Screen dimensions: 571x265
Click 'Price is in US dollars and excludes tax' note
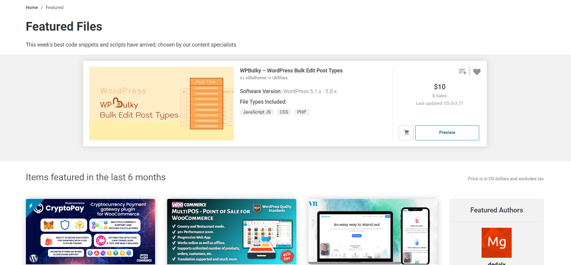[x=506, y=179]
